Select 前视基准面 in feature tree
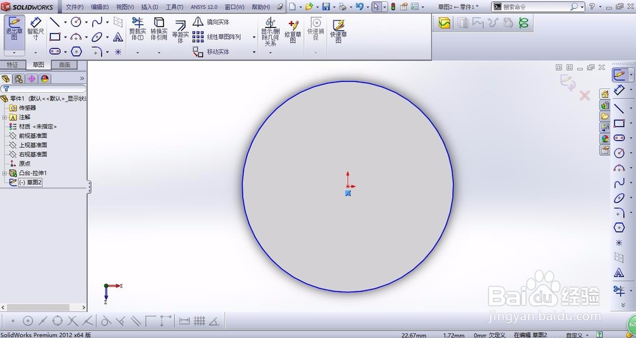This screenshot has width=636, height=338. click(x=33, y=136)
